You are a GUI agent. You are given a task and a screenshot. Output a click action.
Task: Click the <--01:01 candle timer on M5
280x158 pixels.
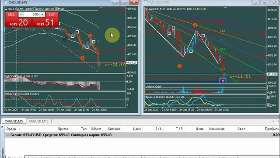point(115,65)
